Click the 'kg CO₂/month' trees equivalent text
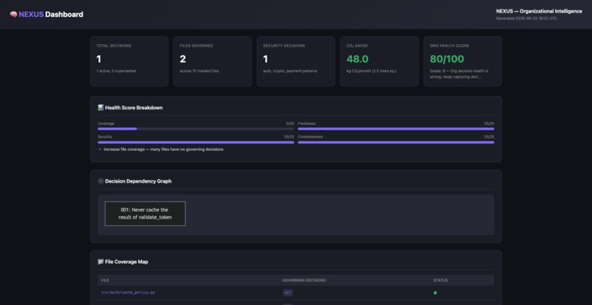This screenshot has height=305, width=592. [372, 71]
